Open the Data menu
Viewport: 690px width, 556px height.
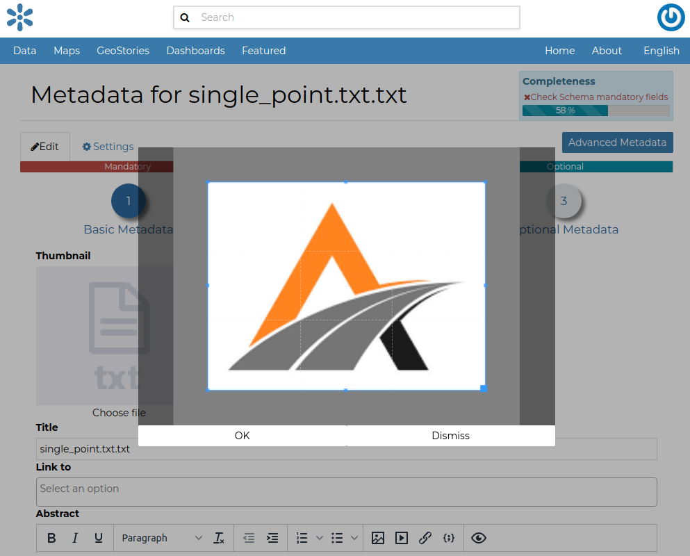point(25,51)
